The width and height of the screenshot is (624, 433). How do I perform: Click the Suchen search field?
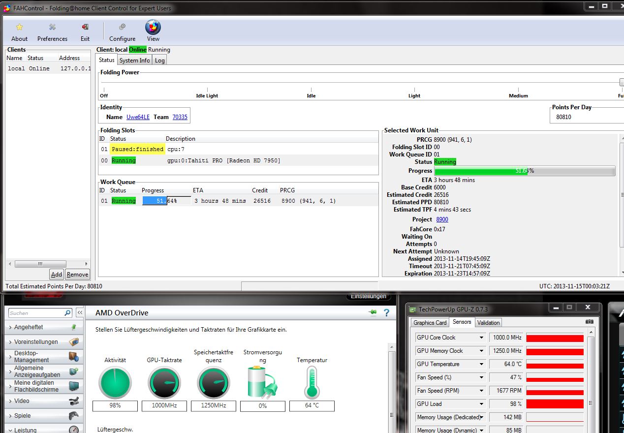point(35,313)
